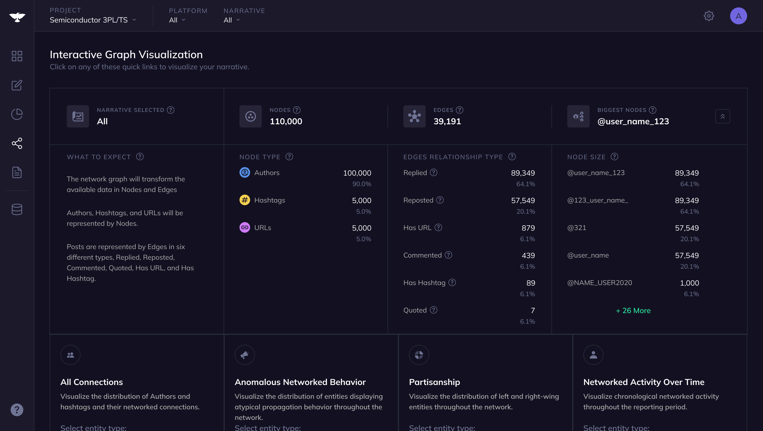Click the user avatar labeled A
Screen dimensions: 763x431
pyautogui.click(x=738, y=16)
